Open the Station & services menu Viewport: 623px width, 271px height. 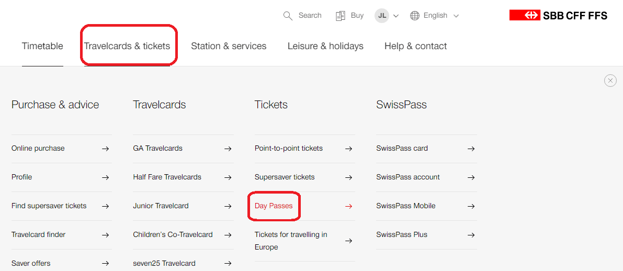229,46
